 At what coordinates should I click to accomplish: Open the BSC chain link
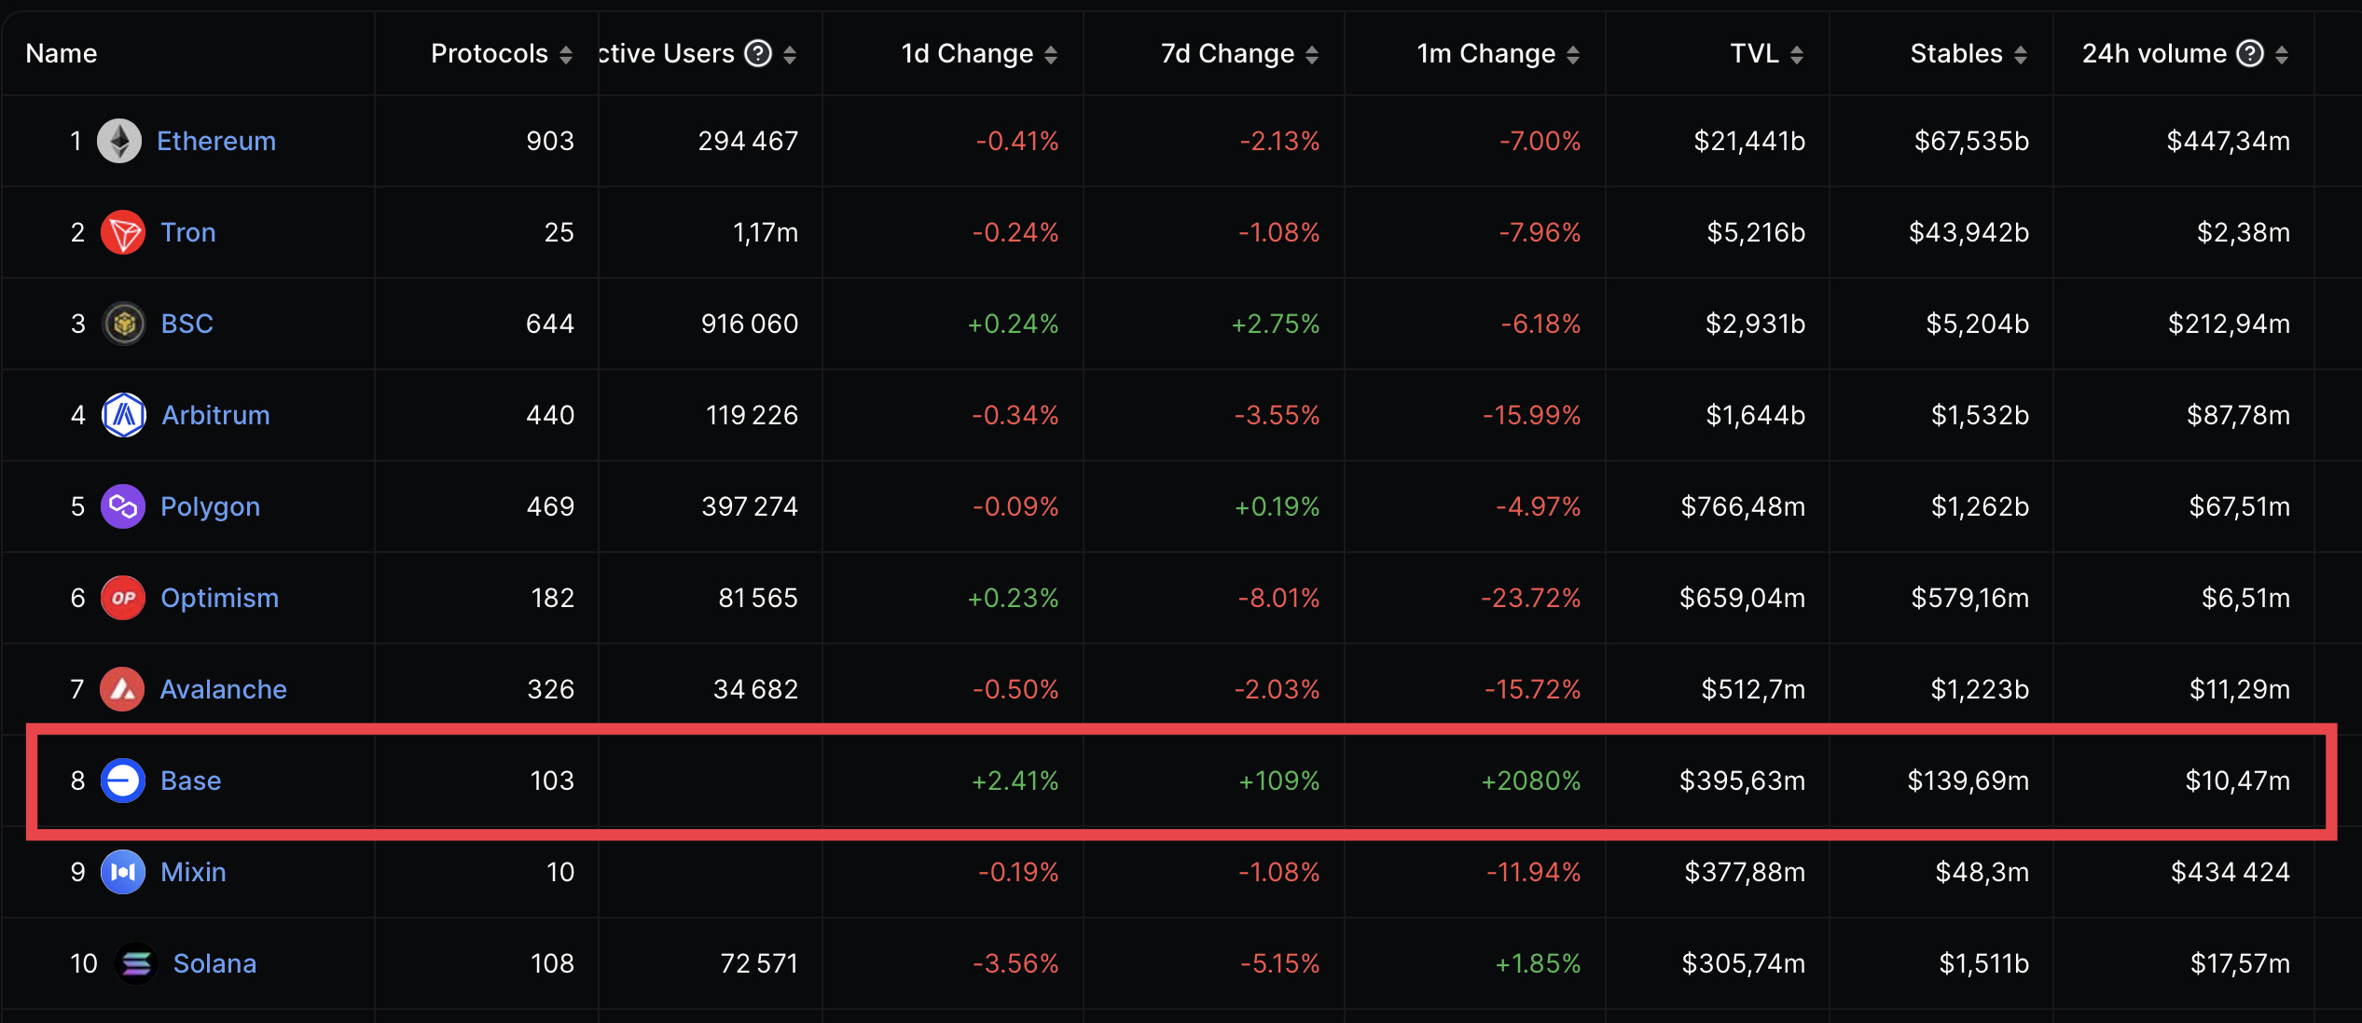187,324
